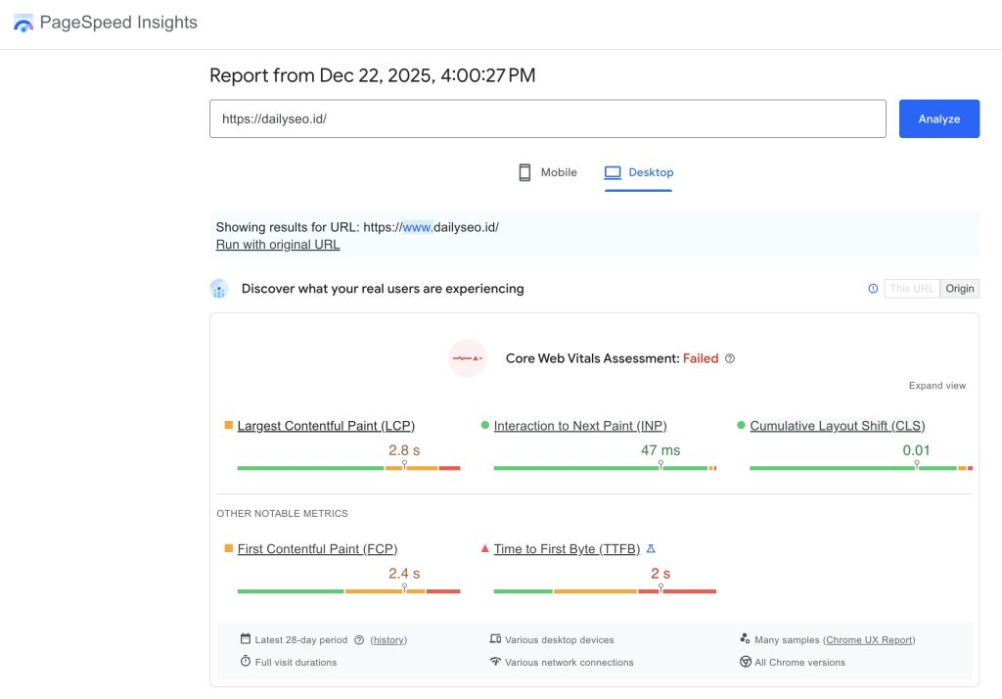1002x699 pixels.
Task: Open the Chrome UX Report link
Action: coord(869,640)
